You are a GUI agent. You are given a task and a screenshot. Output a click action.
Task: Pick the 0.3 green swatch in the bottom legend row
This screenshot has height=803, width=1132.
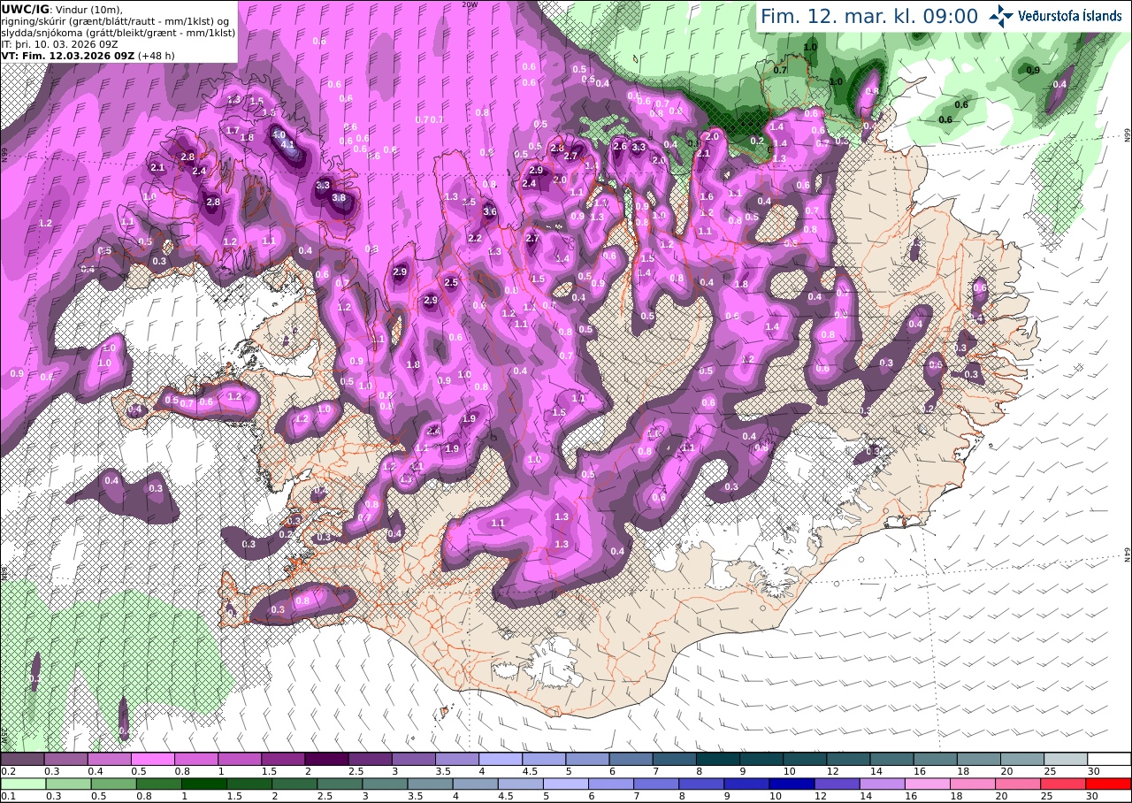pos(68,784)
